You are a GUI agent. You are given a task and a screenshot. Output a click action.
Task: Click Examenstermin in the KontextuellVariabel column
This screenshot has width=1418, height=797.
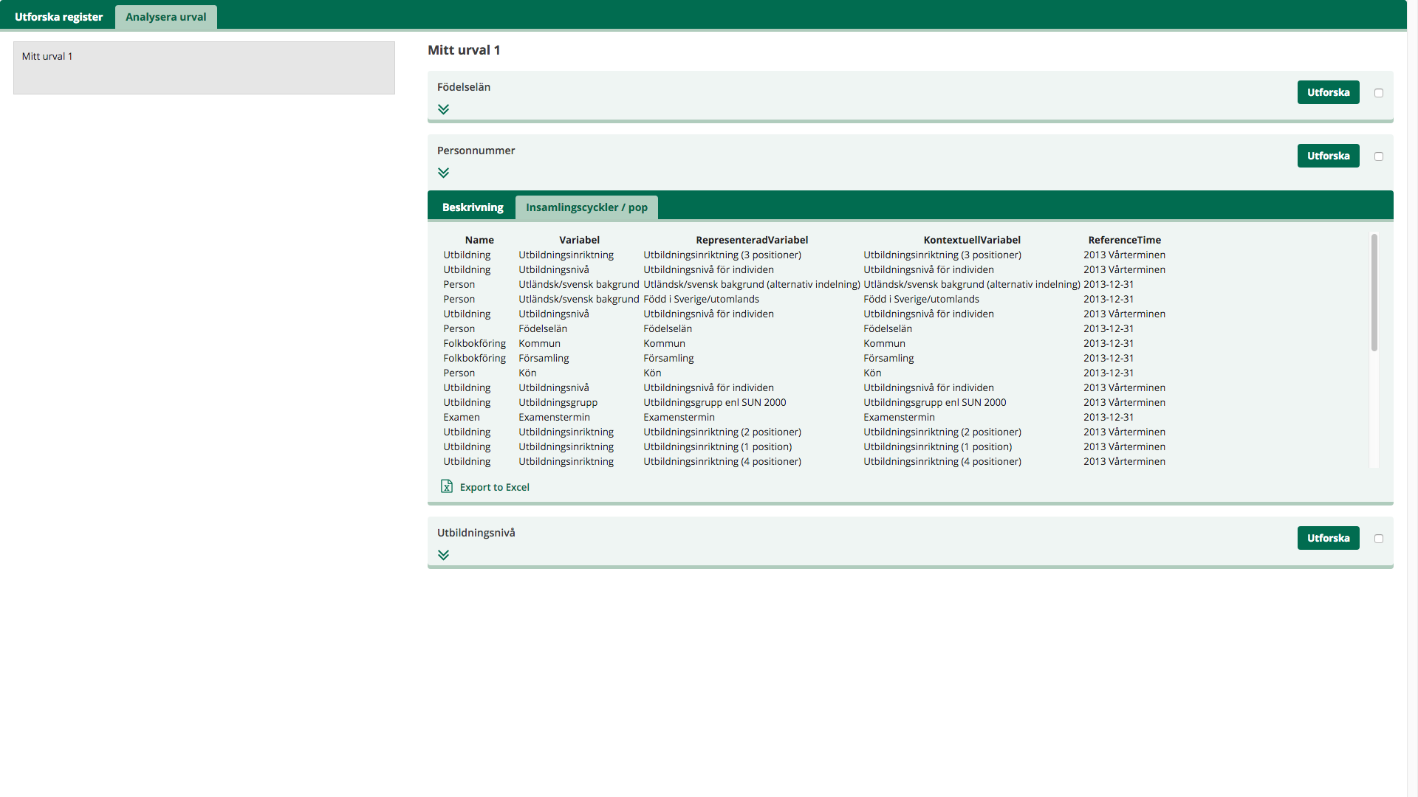click(x=899, y=417)
